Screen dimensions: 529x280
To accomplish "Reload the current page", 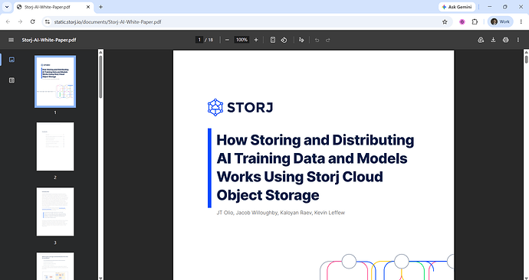I will tap(32, 21).
